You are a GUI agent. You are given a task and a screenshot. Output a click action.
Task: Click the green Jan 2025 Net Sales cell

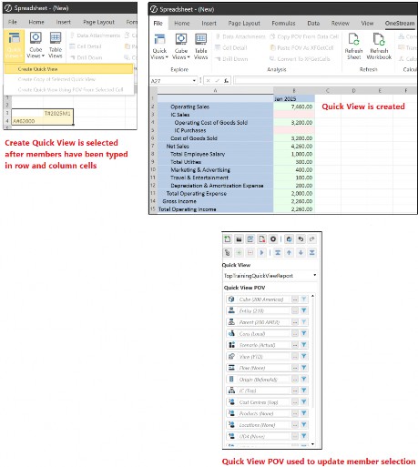click(x=294, y=147)
